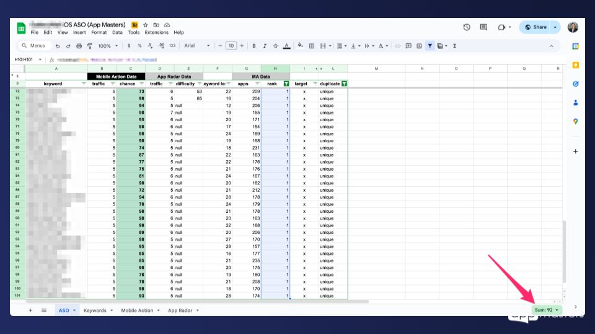Collapse toolbar with the chevron up
This screenshot has height=334, width=595.
point(552,46)
